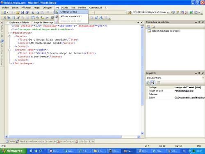The height and width of the screenshot is (154, 205).
Task: Pin the Explorateur de solutions panel
Action: click(199, 22)
